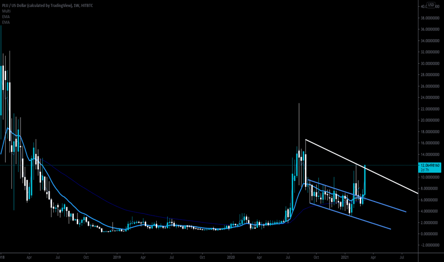The width and height of the screenshot is (444, 262).
Task: Click the 2019 time axis label
Action: (x=117, y=257)
